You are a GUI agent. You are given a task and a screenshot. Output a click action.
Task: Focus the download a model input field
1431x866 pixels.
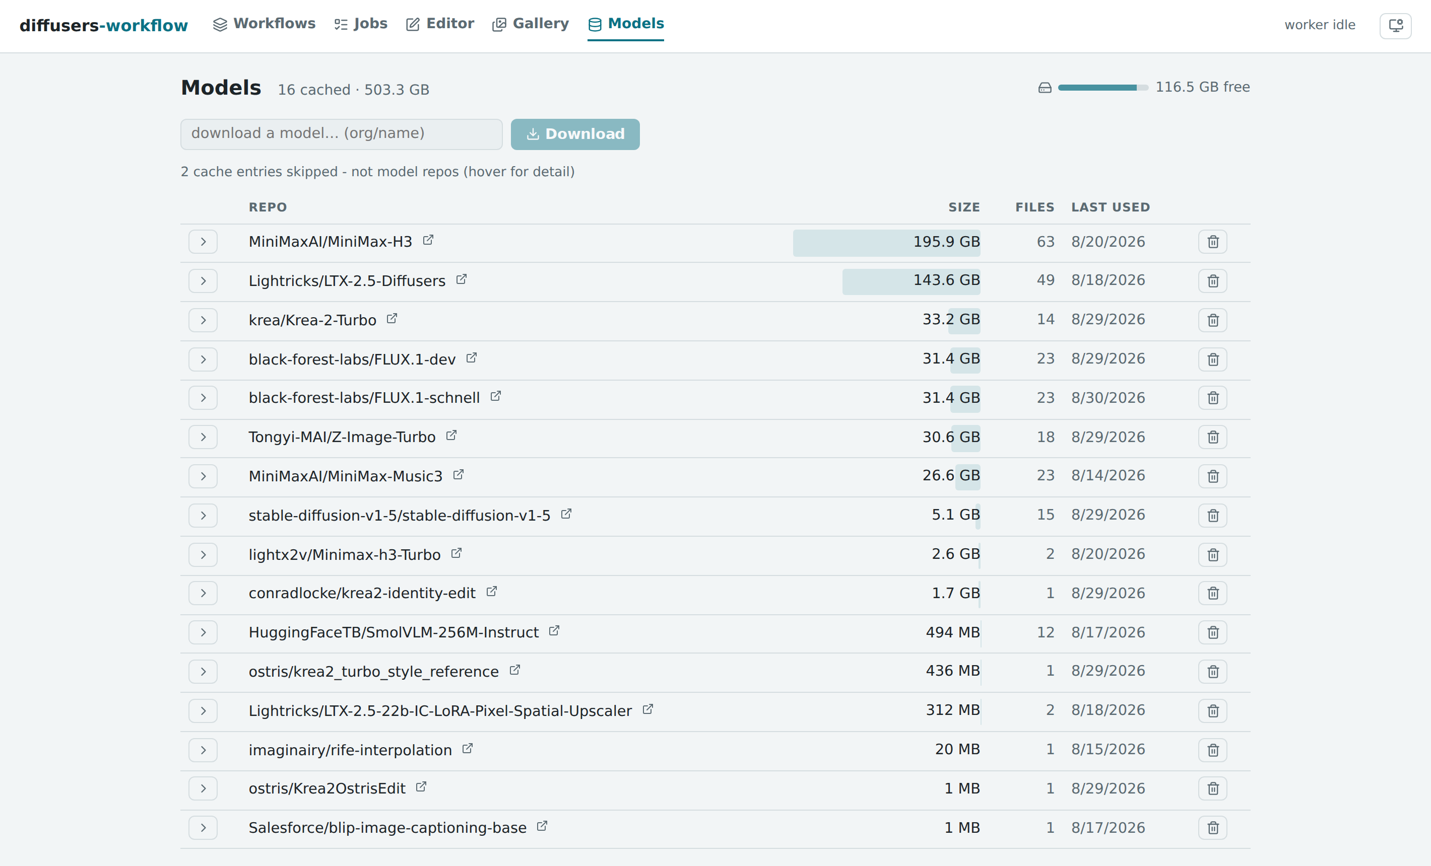pyautogui.click(x=342, y=134)
